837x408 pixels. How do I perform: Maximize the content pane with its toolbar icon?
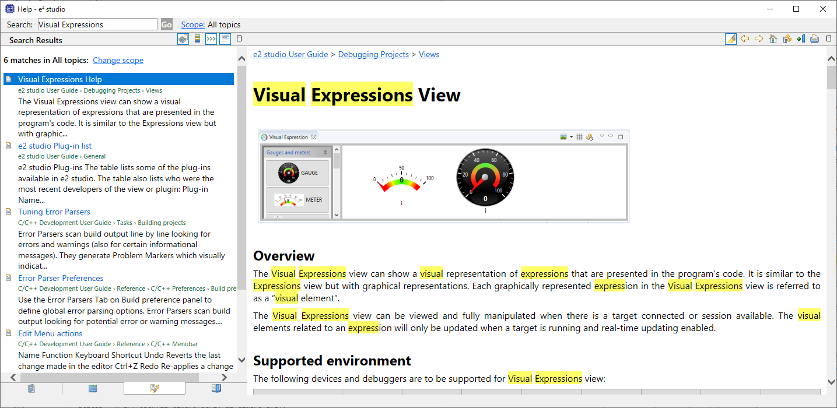829,39
